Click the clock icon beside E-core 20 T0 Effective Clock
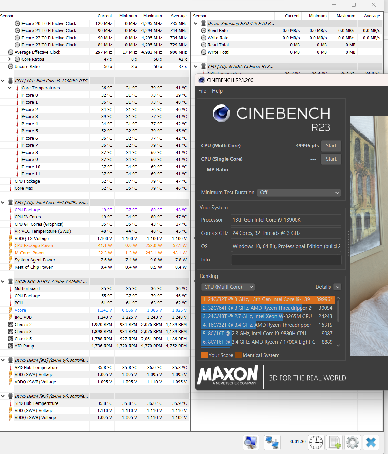 (x=17, y=24)
